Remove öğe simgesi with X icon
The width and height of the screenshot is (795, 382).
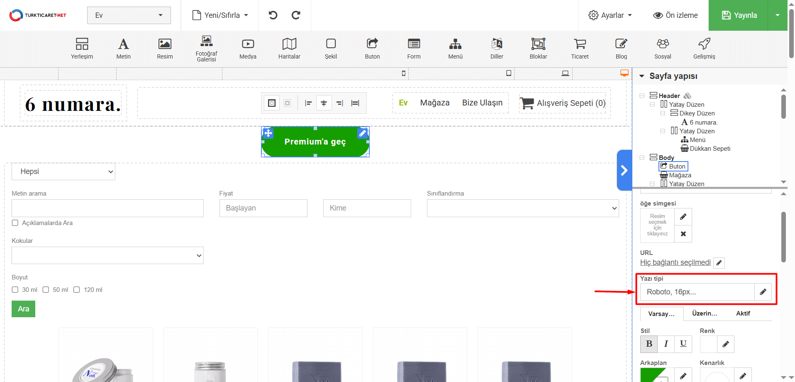coord(683,234)
